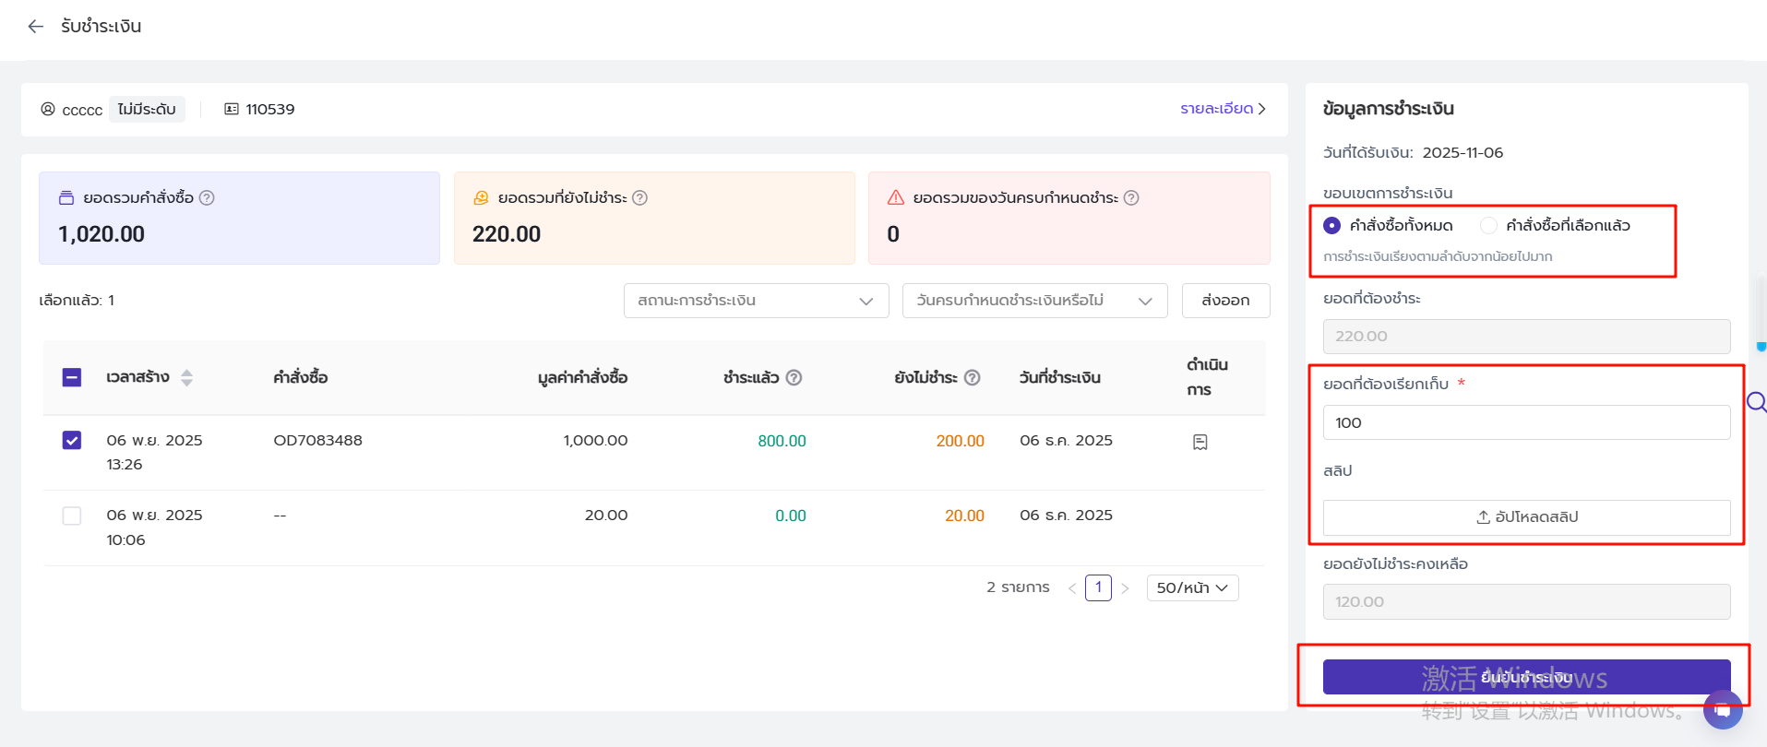
Task: Check the 20.00 order row checkbox
Action: pyautogui.click(x=72, y=516)
